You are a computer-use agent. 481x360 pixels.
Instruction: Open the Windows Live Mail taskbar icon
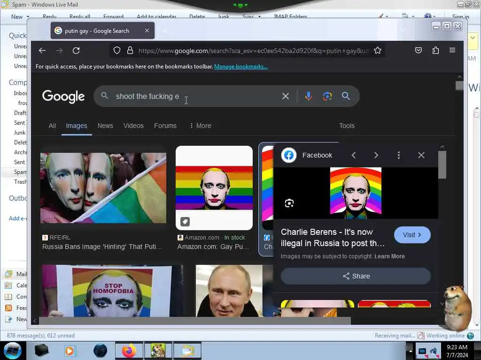click(x=187, y=351)
